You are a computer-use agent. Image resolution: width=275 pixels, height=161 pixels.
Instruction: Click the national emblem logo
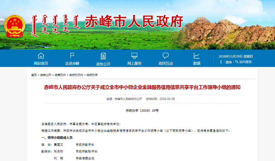coord(15,26)
